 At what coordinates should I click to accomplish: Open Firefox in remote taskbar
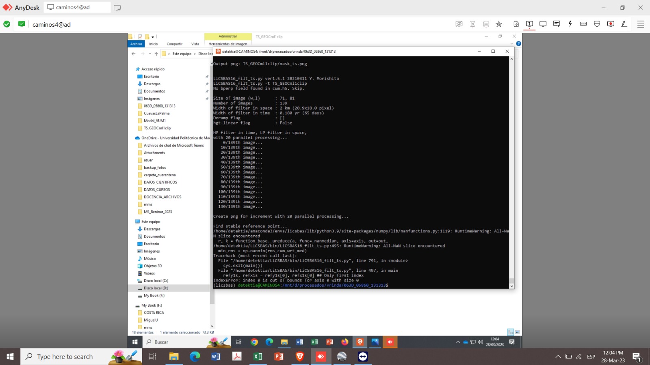[x=345, y=342]
